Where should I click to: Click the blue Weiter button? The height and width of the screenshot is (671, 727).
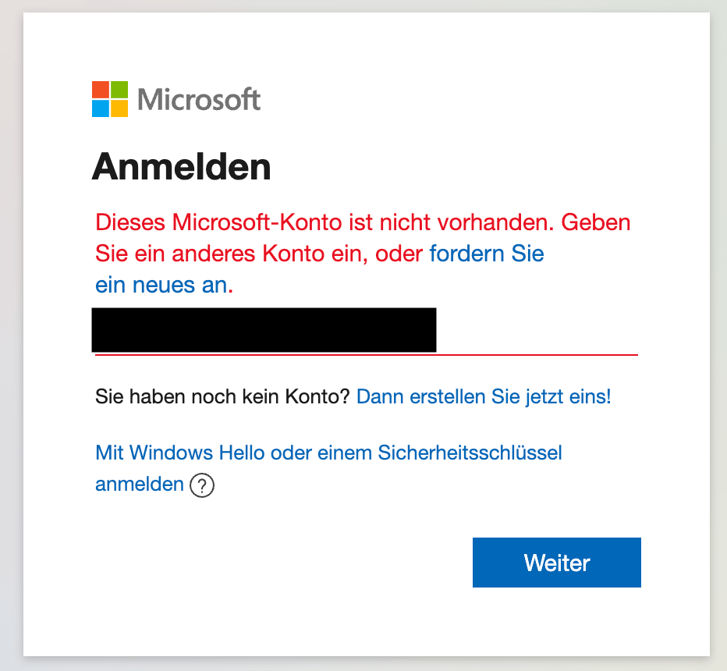tap(557, 563)
